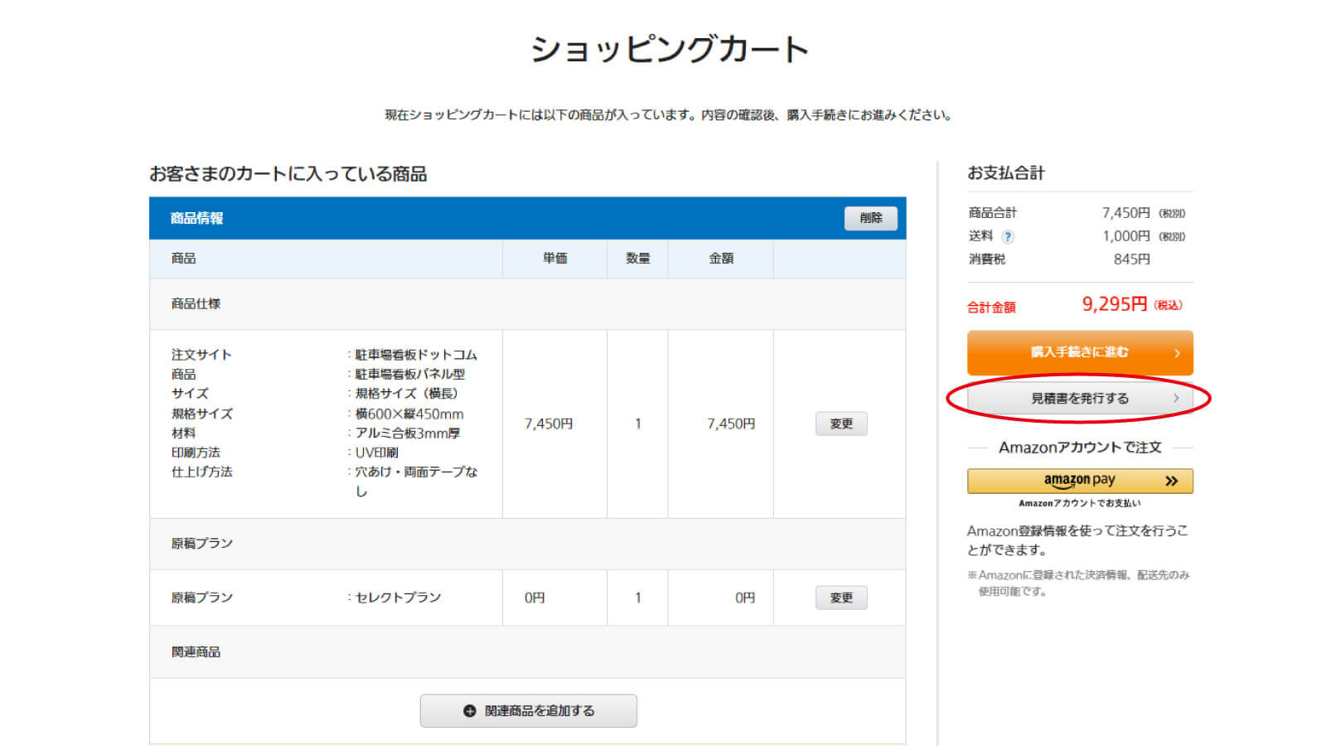Click 規格サイズ（横長） size value
This screenshot has width=1326, height=746.
(407, 394)
